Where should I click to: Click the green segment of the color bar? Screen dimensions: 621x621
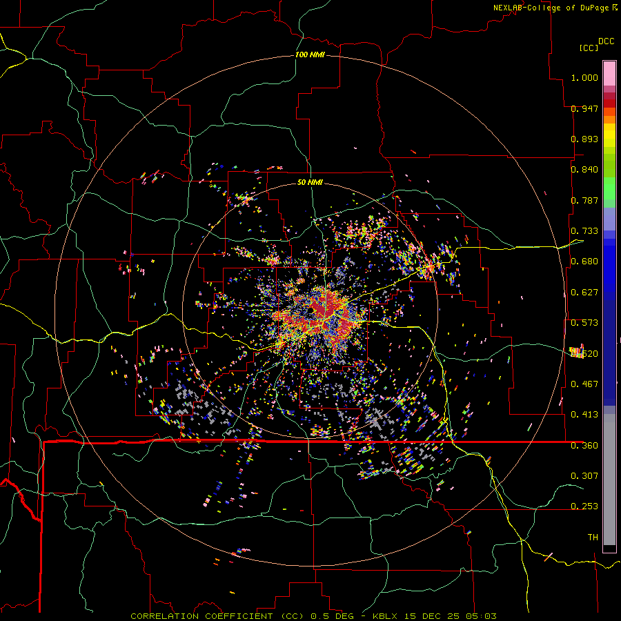pyautogui.click(x=609, y=188)
